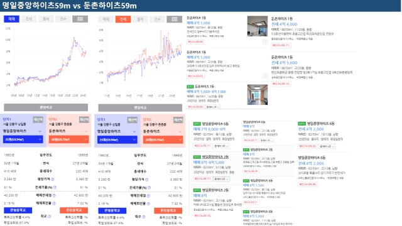Click the 학군 help icon in the right panel

[x=144, y=217]
